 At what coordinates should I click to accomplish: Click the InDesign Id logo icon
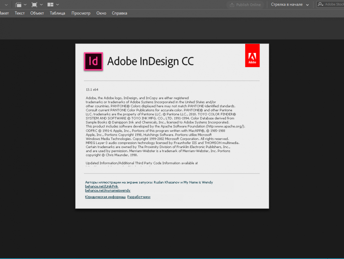[93, 61]
